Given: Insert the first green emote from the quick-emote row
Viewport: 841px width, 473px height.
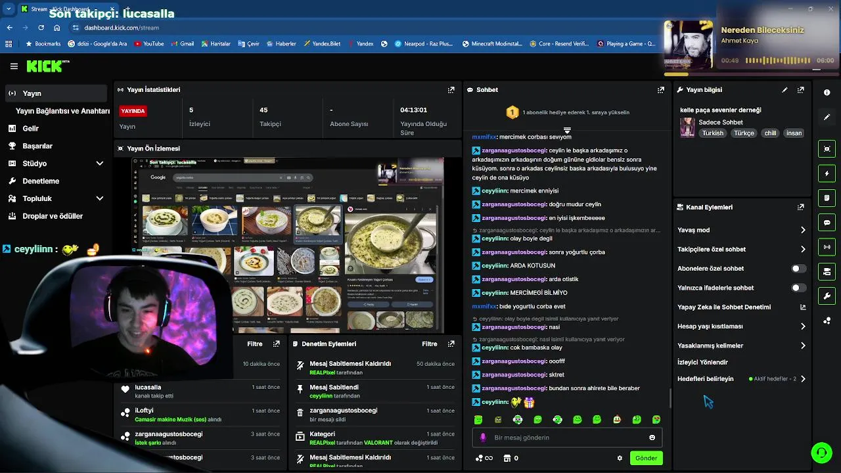Looking at the screenshot, I should point(478,420).
